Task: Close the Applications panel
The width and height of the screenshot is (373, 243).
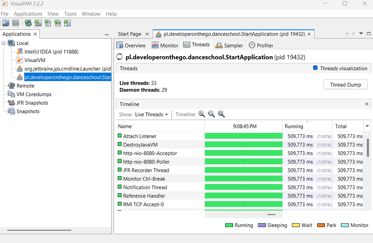Action: coord(35,34)
